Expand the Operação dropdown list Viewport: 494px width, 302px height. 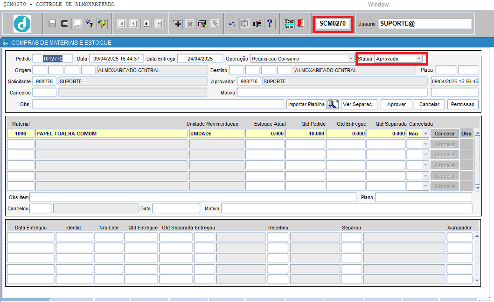point(351,59)
